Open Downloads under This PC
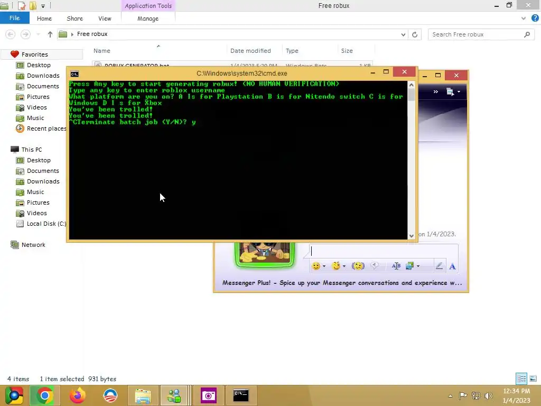 [43, 181]
